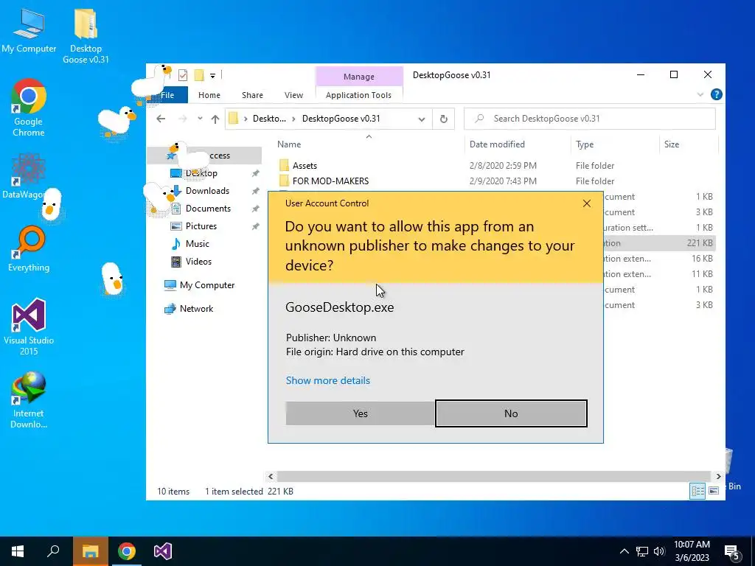755x566 pixels.
Task: Open network status tray icon
Action: [642, 551]
